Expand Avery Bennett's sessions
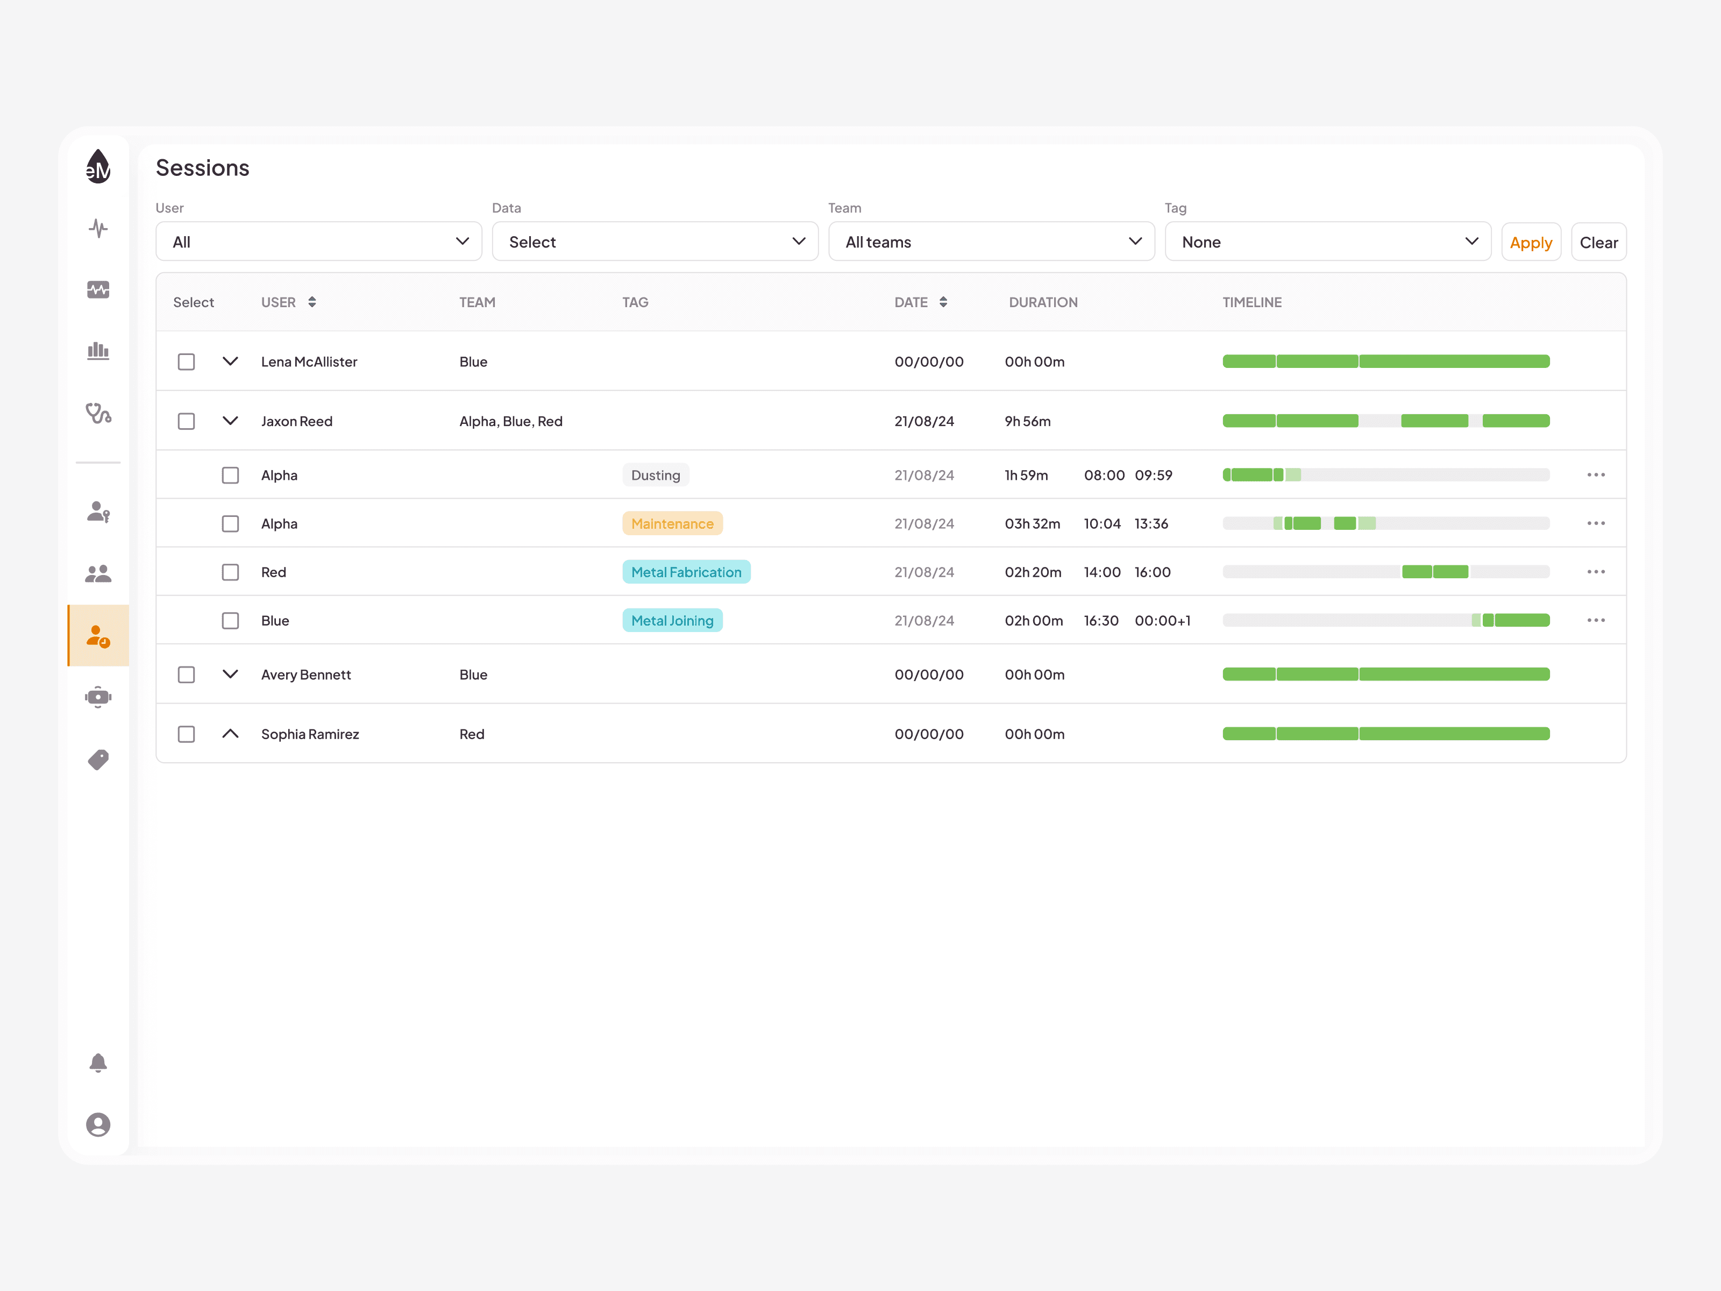Viewport: 1721px width, 1291px height. [x=230, y=674]
